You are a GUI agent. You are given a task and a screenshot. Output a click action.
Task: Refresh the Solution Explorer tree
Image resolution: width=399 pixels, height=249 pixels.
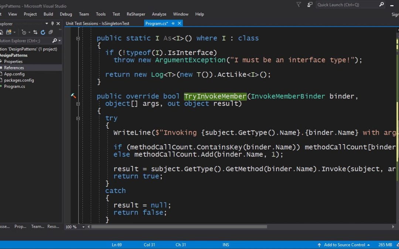coord(43,32)
